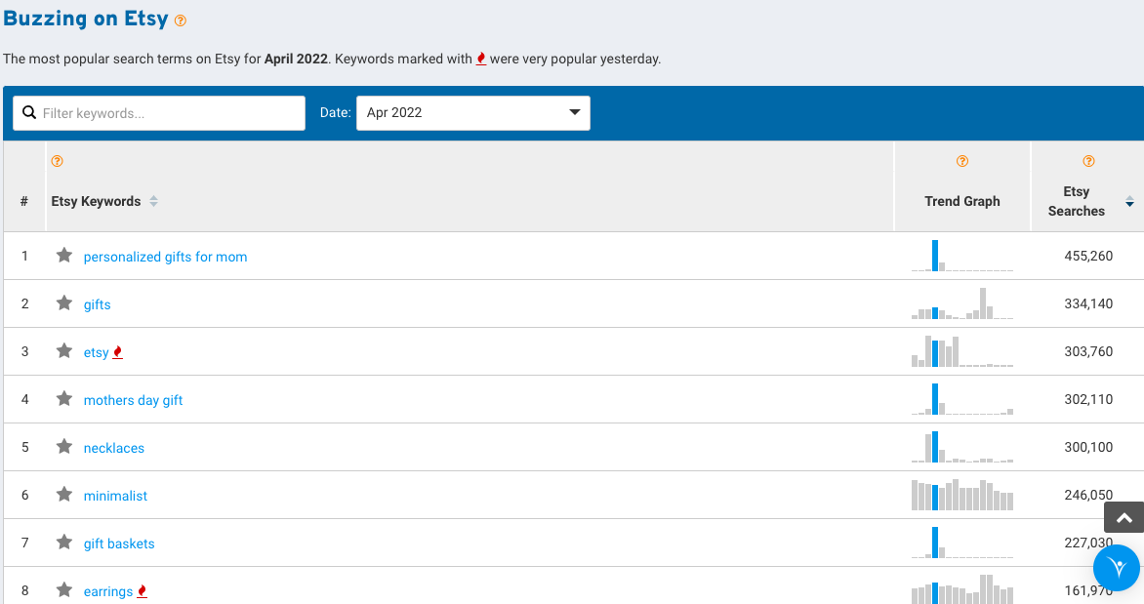
Task: Click search count 300,100
Action: pos(1088,447)
